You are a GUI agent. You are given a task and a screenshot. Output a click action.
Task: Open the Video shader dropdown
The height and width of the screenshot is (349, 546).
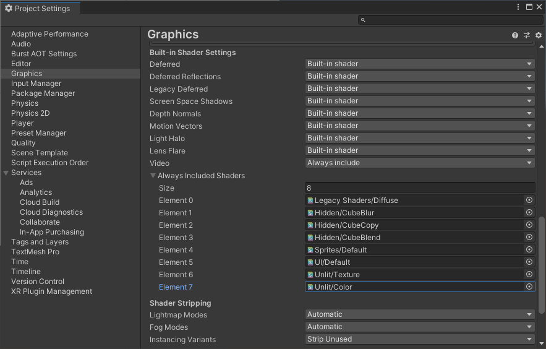pyautogui.click(x=420, y=163)
